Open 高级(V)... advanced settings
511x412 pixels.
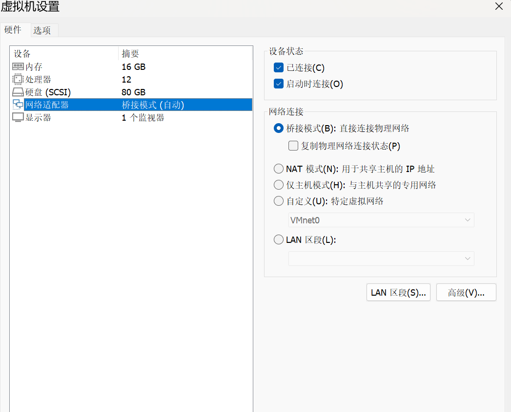click(x=466, y=293)
